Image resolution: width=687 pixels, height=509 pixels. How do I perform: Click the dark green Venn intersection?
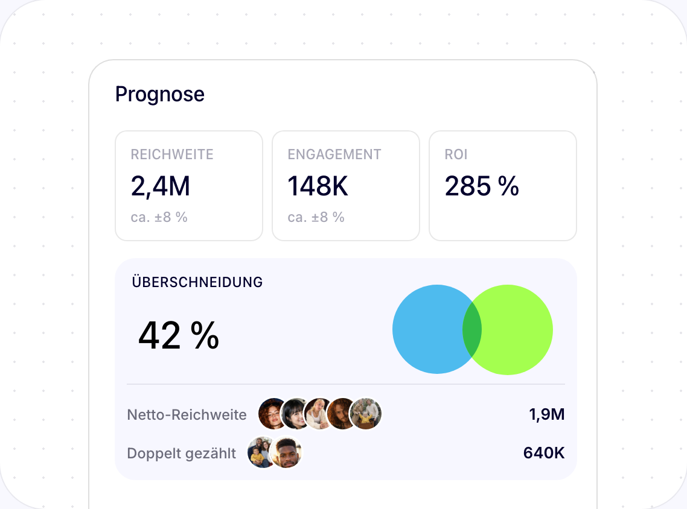pos(472,329)
